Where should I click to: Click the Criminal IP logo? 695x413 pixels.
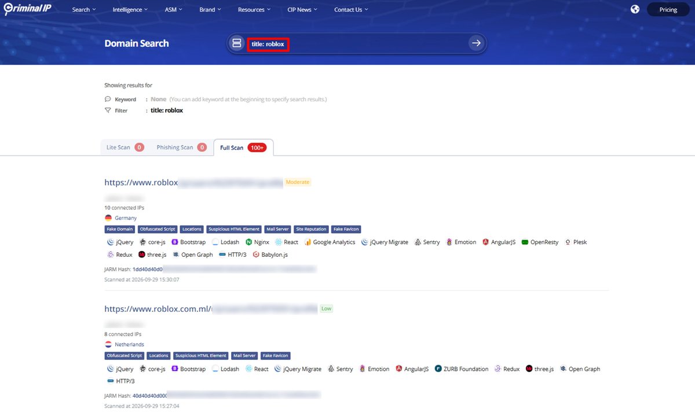point(28,9)
